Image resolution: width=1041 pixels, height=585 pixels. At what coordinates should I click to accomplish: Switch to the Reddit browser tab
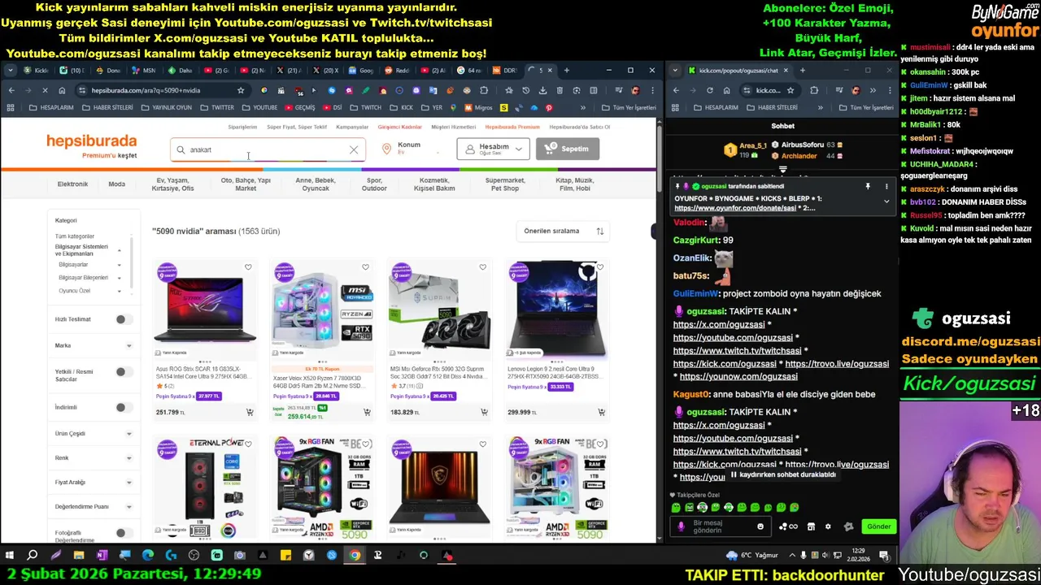396,70
